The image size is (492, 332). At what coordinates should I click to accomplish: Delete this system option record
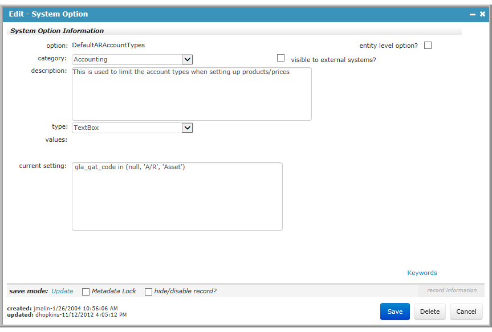click(429, 311)
